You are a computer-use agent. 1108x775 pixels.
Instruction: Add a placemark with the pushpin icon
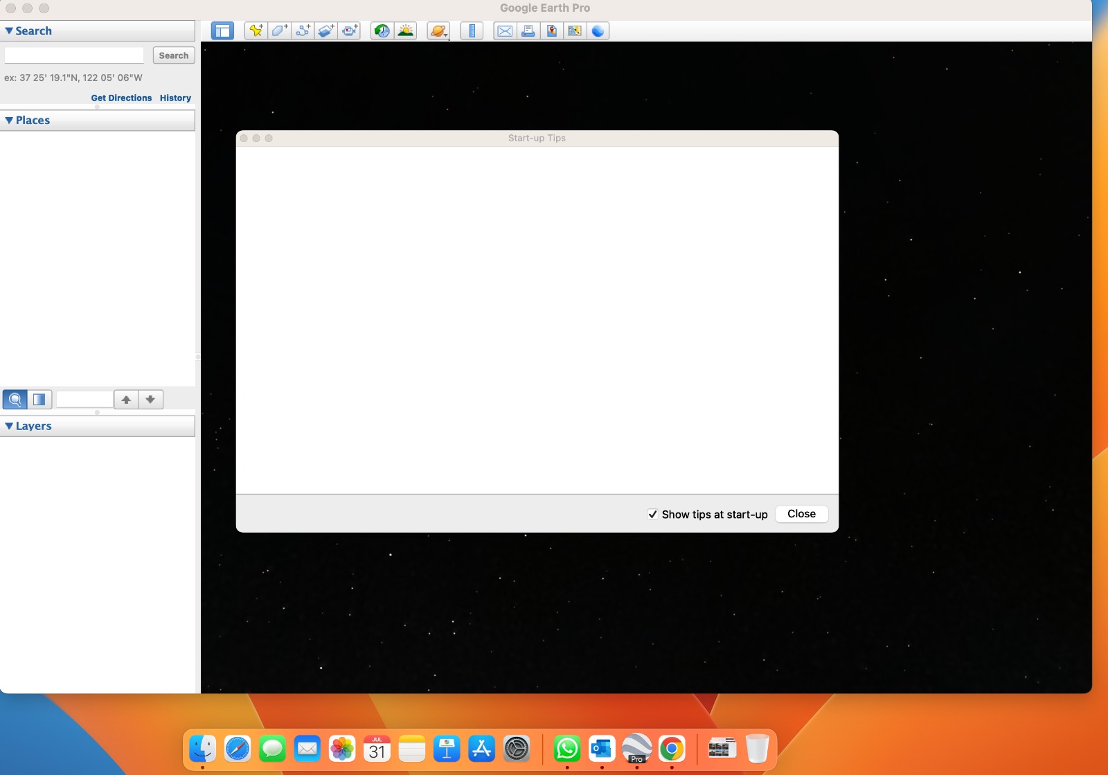(256, 30)
